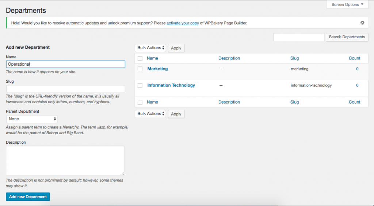Open the bottom Bulk Actions dropdown
The width and height of the screenshot is (374, 206).
[x=150, y=114]
